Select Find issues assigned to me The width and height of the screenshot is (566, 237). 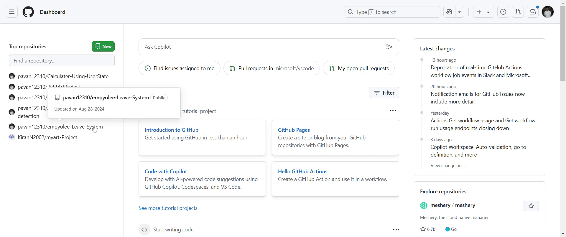pos(180,68)
